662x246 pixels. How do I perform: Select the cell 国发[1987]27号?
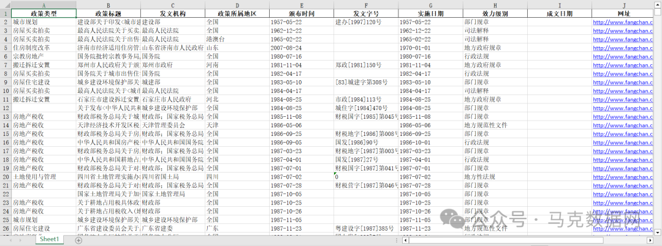[x=366, y=160]
